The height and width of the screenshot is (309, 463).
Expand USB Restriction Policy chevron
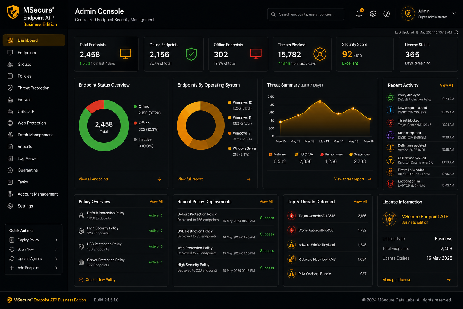click(162, 246)
